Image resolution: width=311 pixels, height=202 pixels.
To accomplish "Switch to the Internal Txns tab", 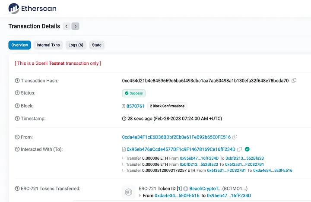I will [48, 45].
